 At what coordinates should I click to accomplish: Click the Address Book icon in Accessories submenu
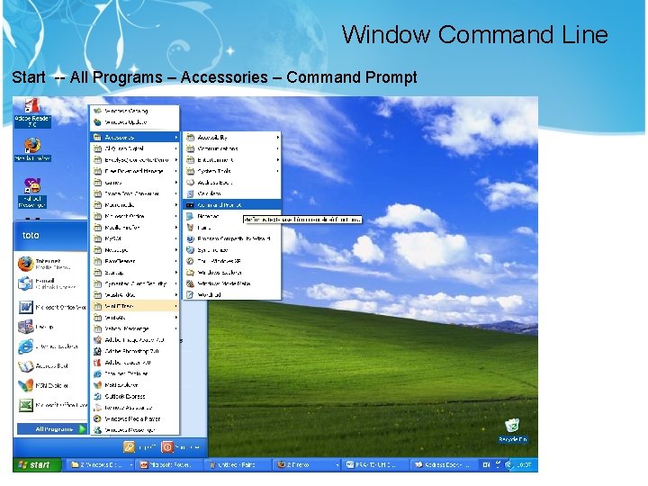click(x=190, y=182)
